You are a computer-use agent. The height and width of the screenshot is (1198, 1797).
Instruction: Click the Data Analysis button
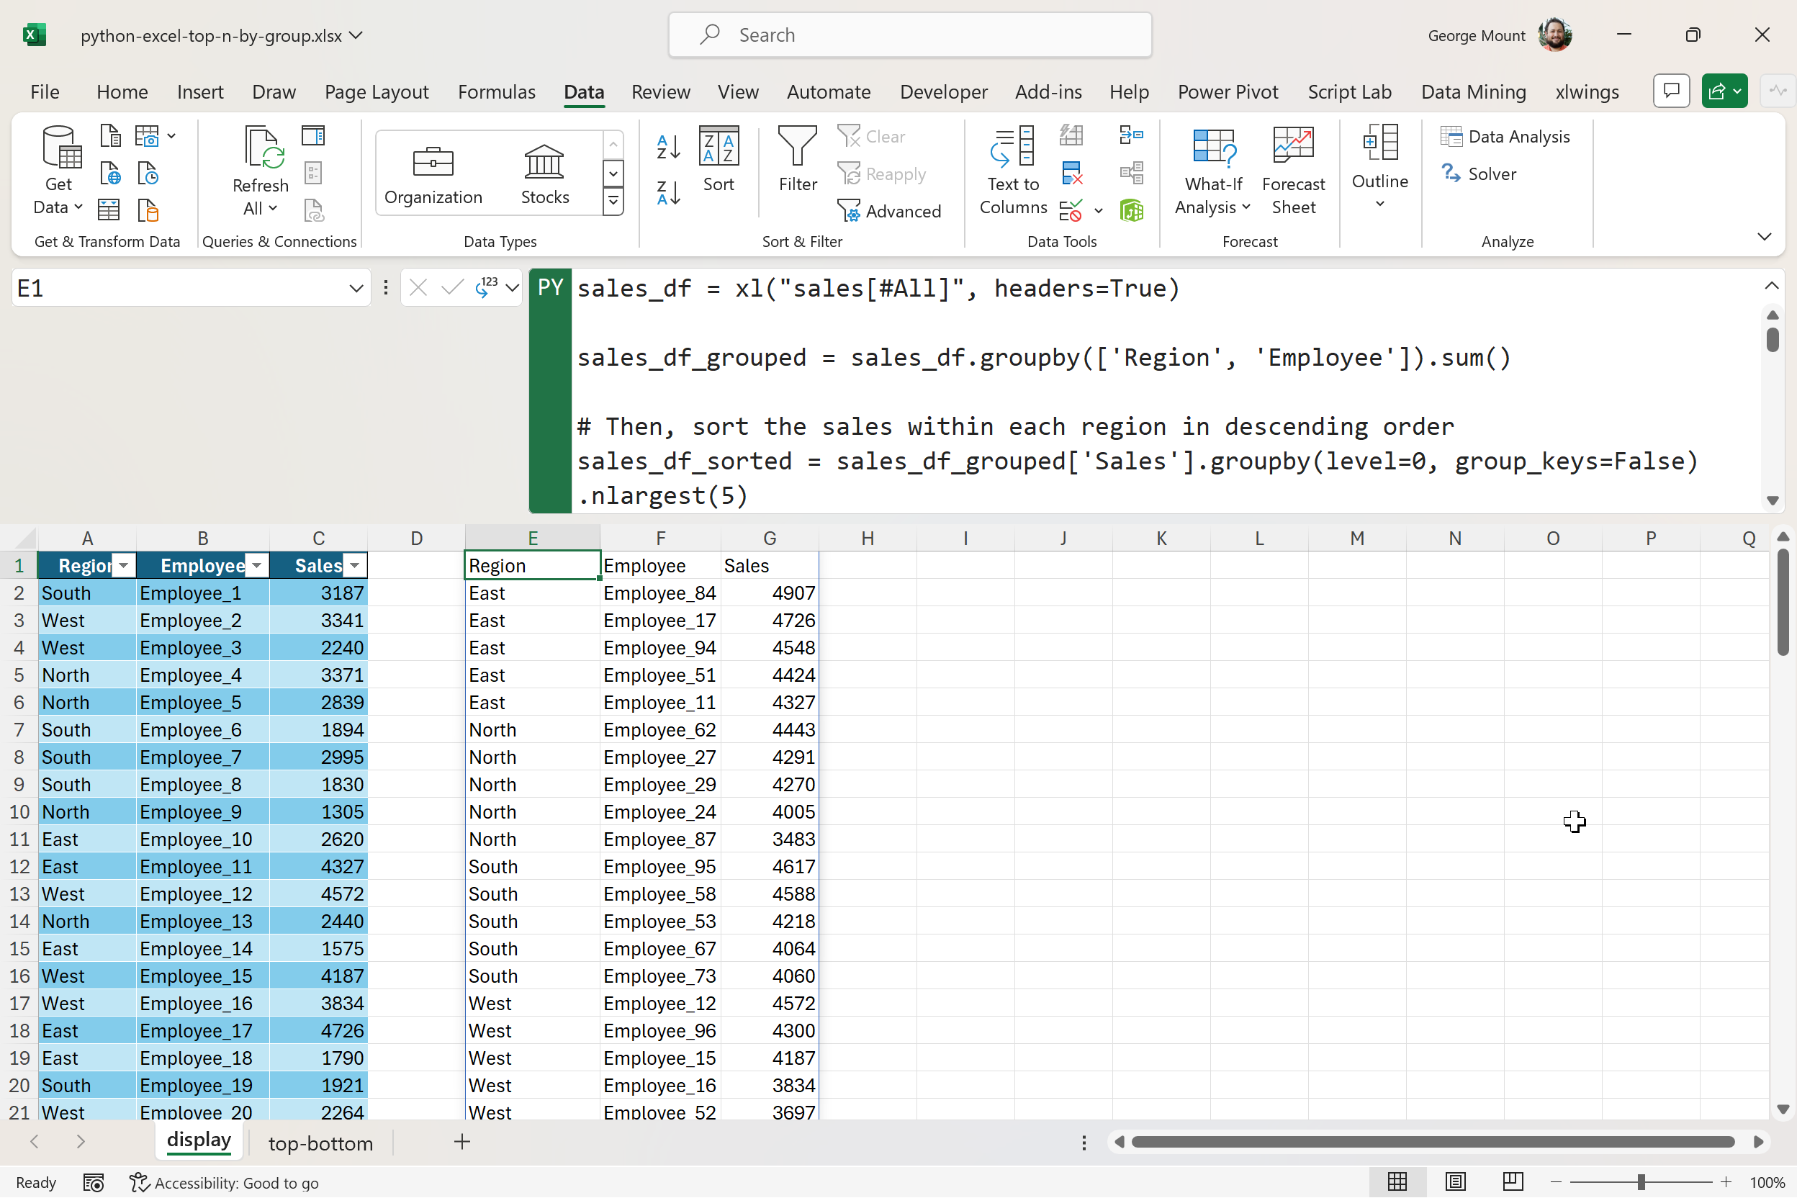[1505, 136]
